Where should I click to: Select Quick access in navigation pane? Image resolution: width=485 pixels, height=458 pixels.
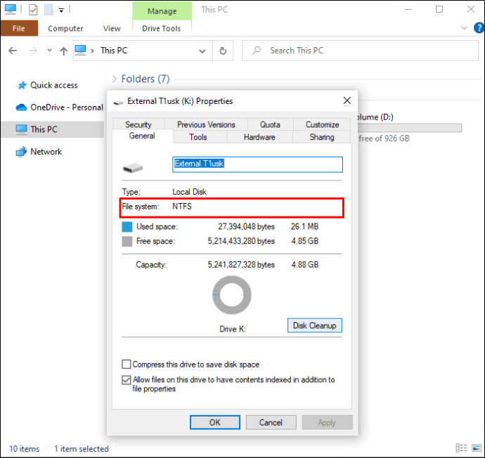point(54,85)
